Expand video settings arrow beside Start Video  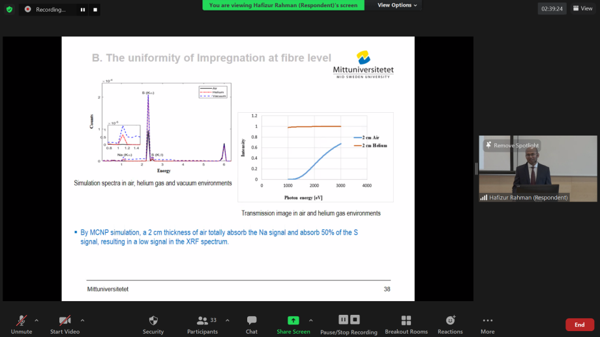click(82, 320)
